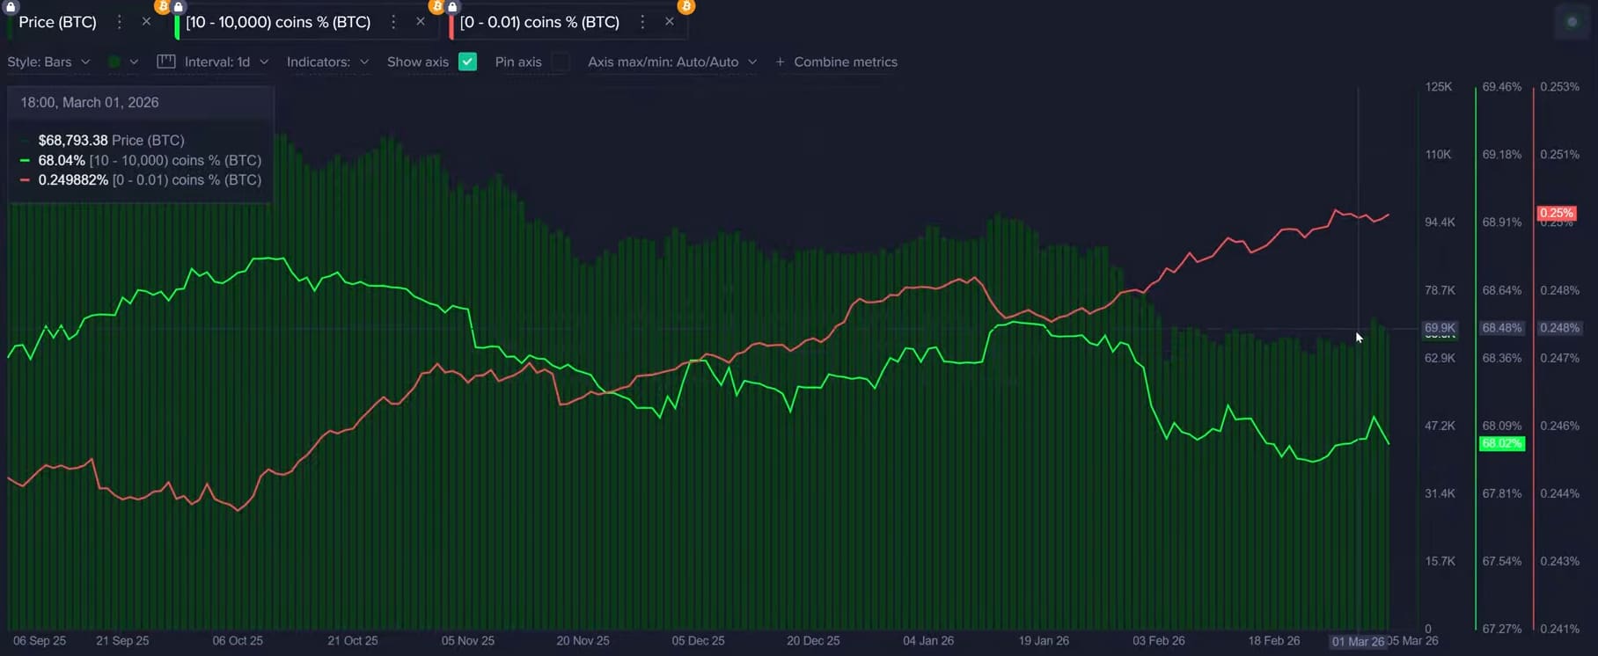Open the Style: Bars dropdown
Image resolution: width=1598 pixels, height=656 pixels.
click(48, 62)
